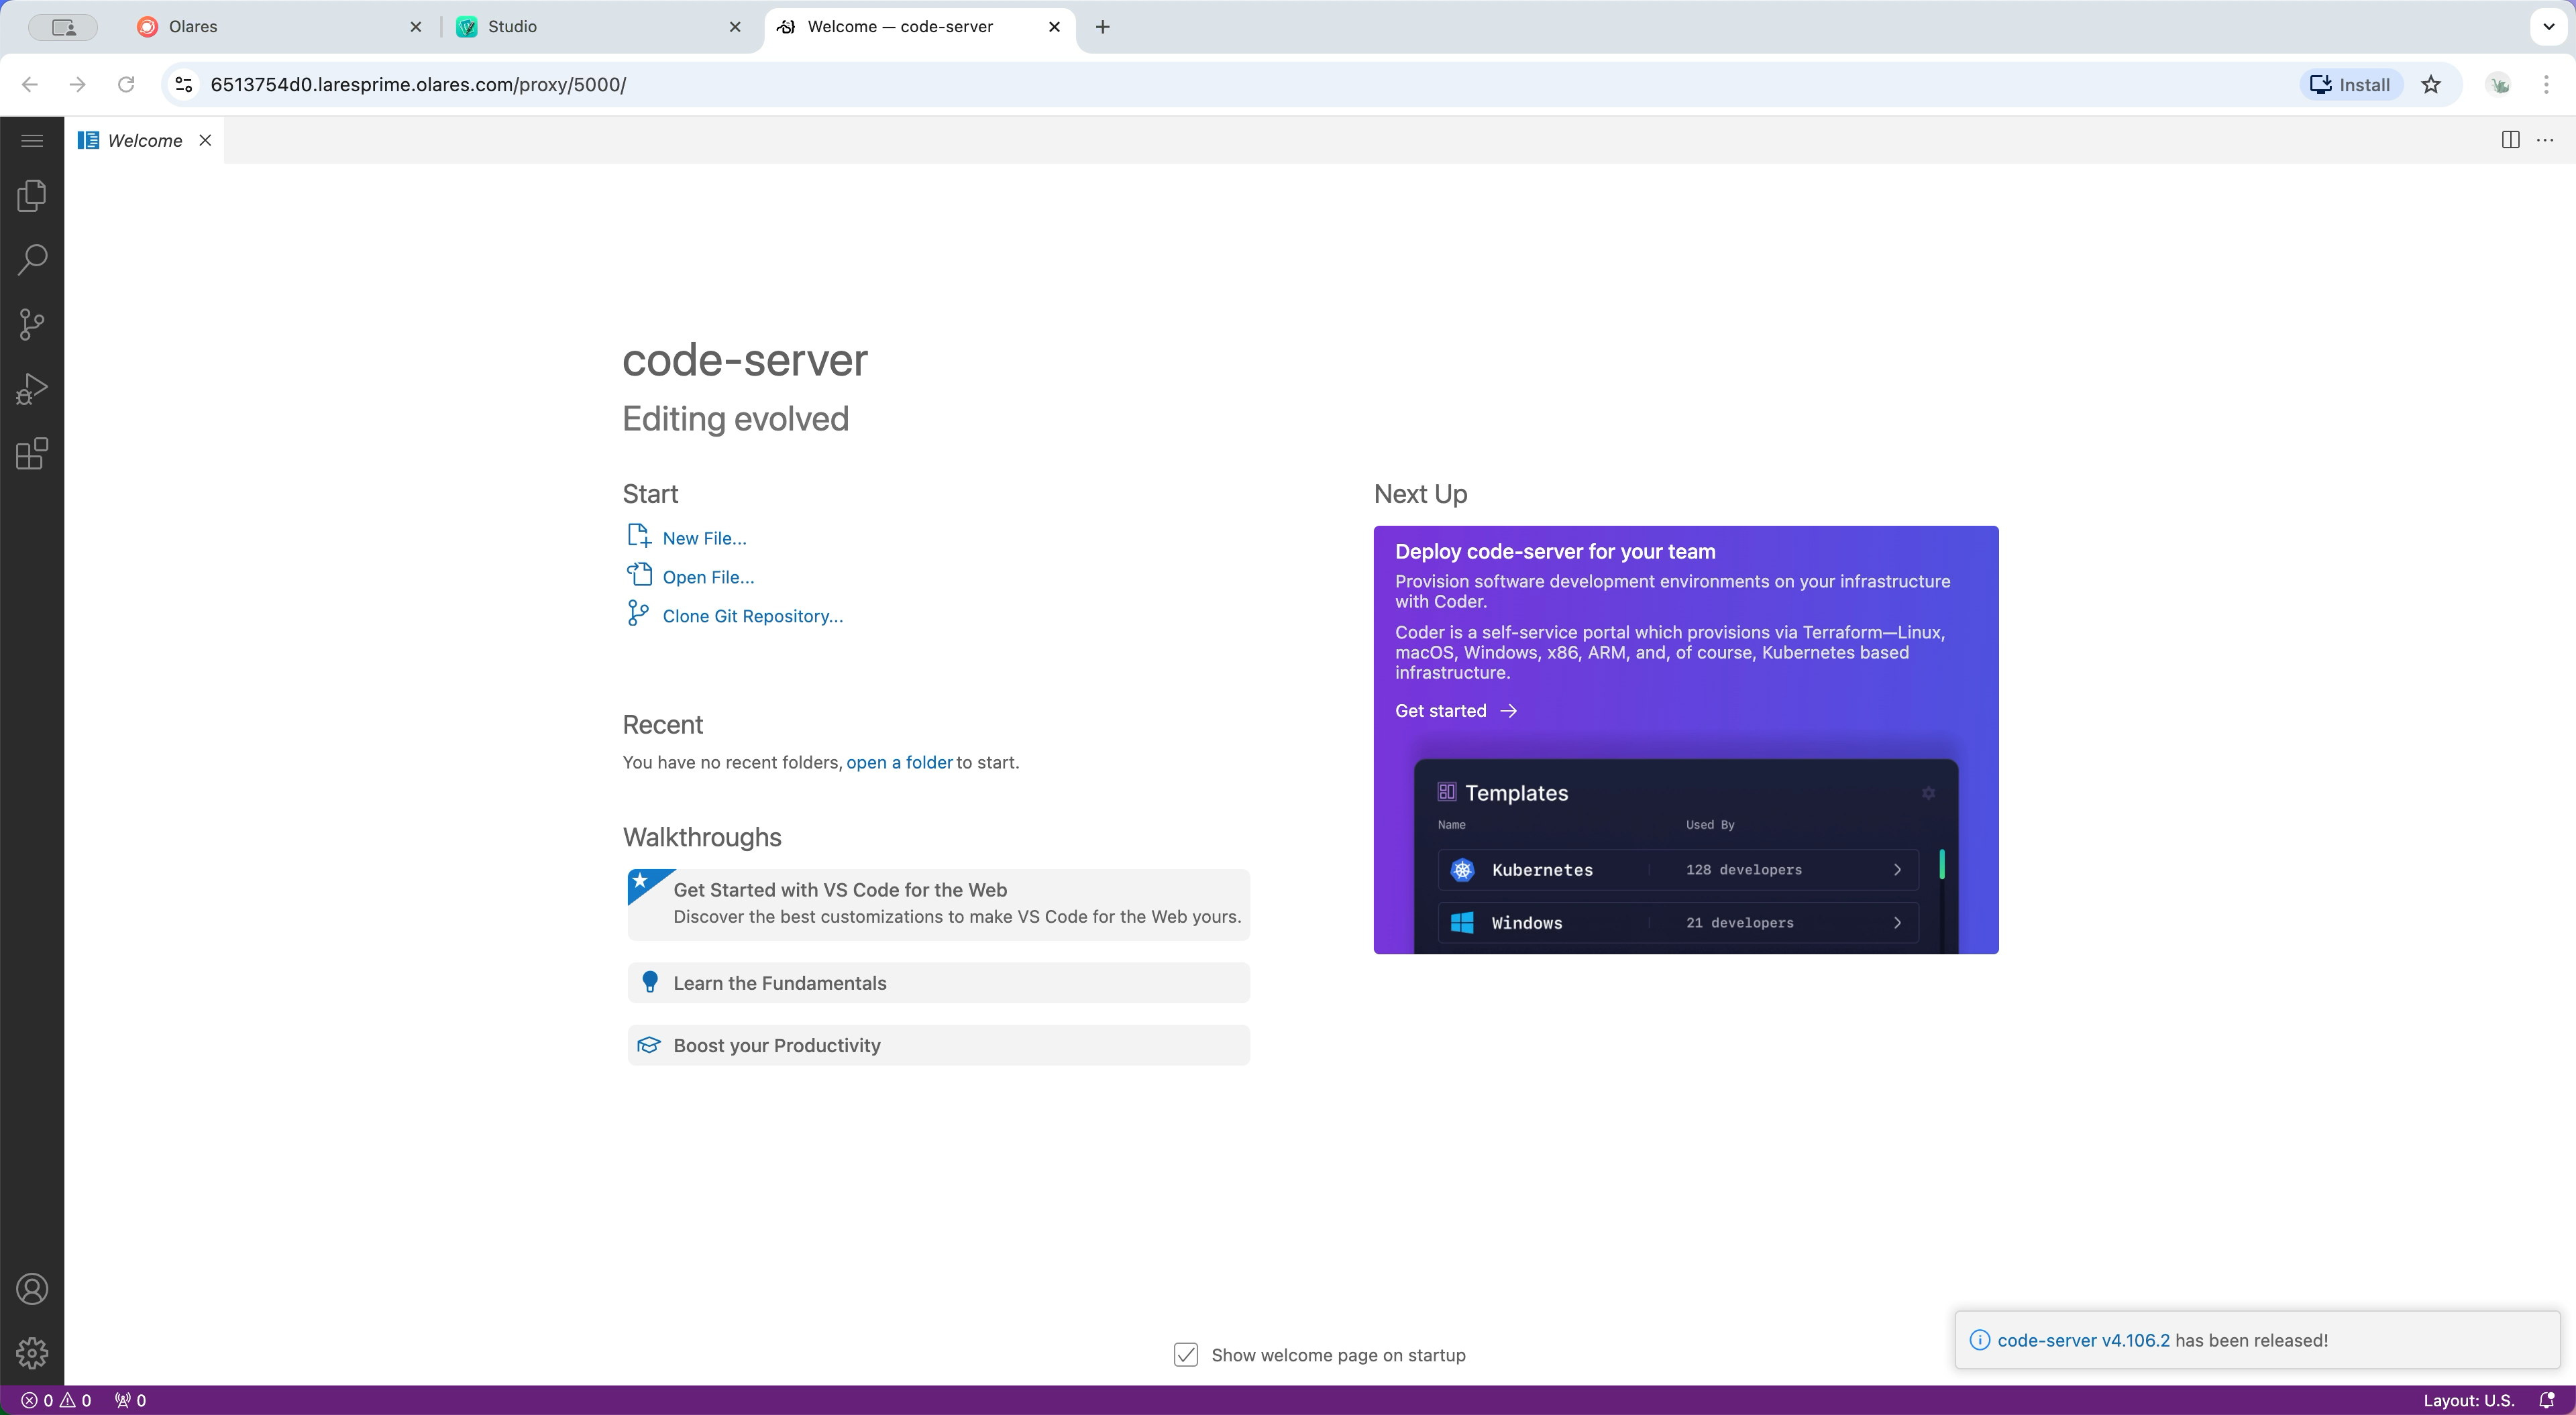
Task: Uncheck Show welcome page on startup
Action: point(1185,1354)
